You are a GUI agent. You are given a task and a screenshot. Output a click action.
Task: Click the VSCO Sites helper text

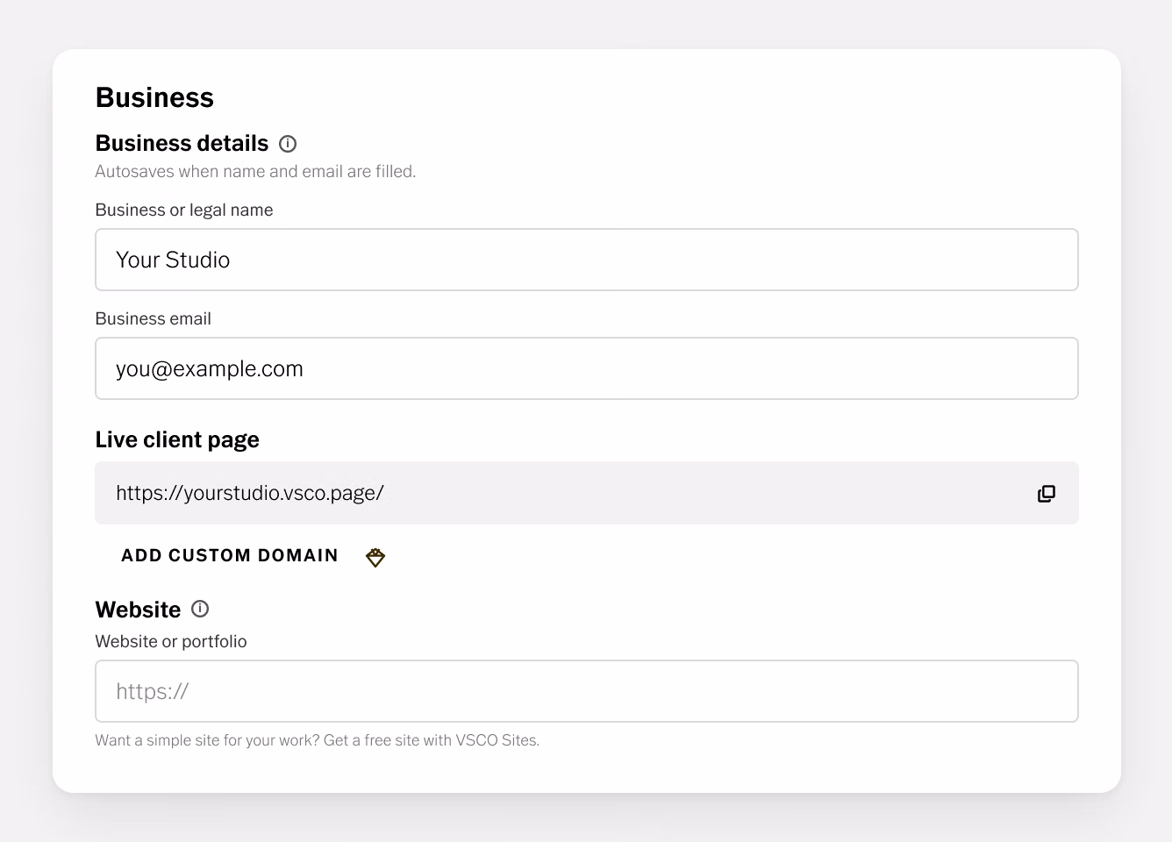click(318, 740)
